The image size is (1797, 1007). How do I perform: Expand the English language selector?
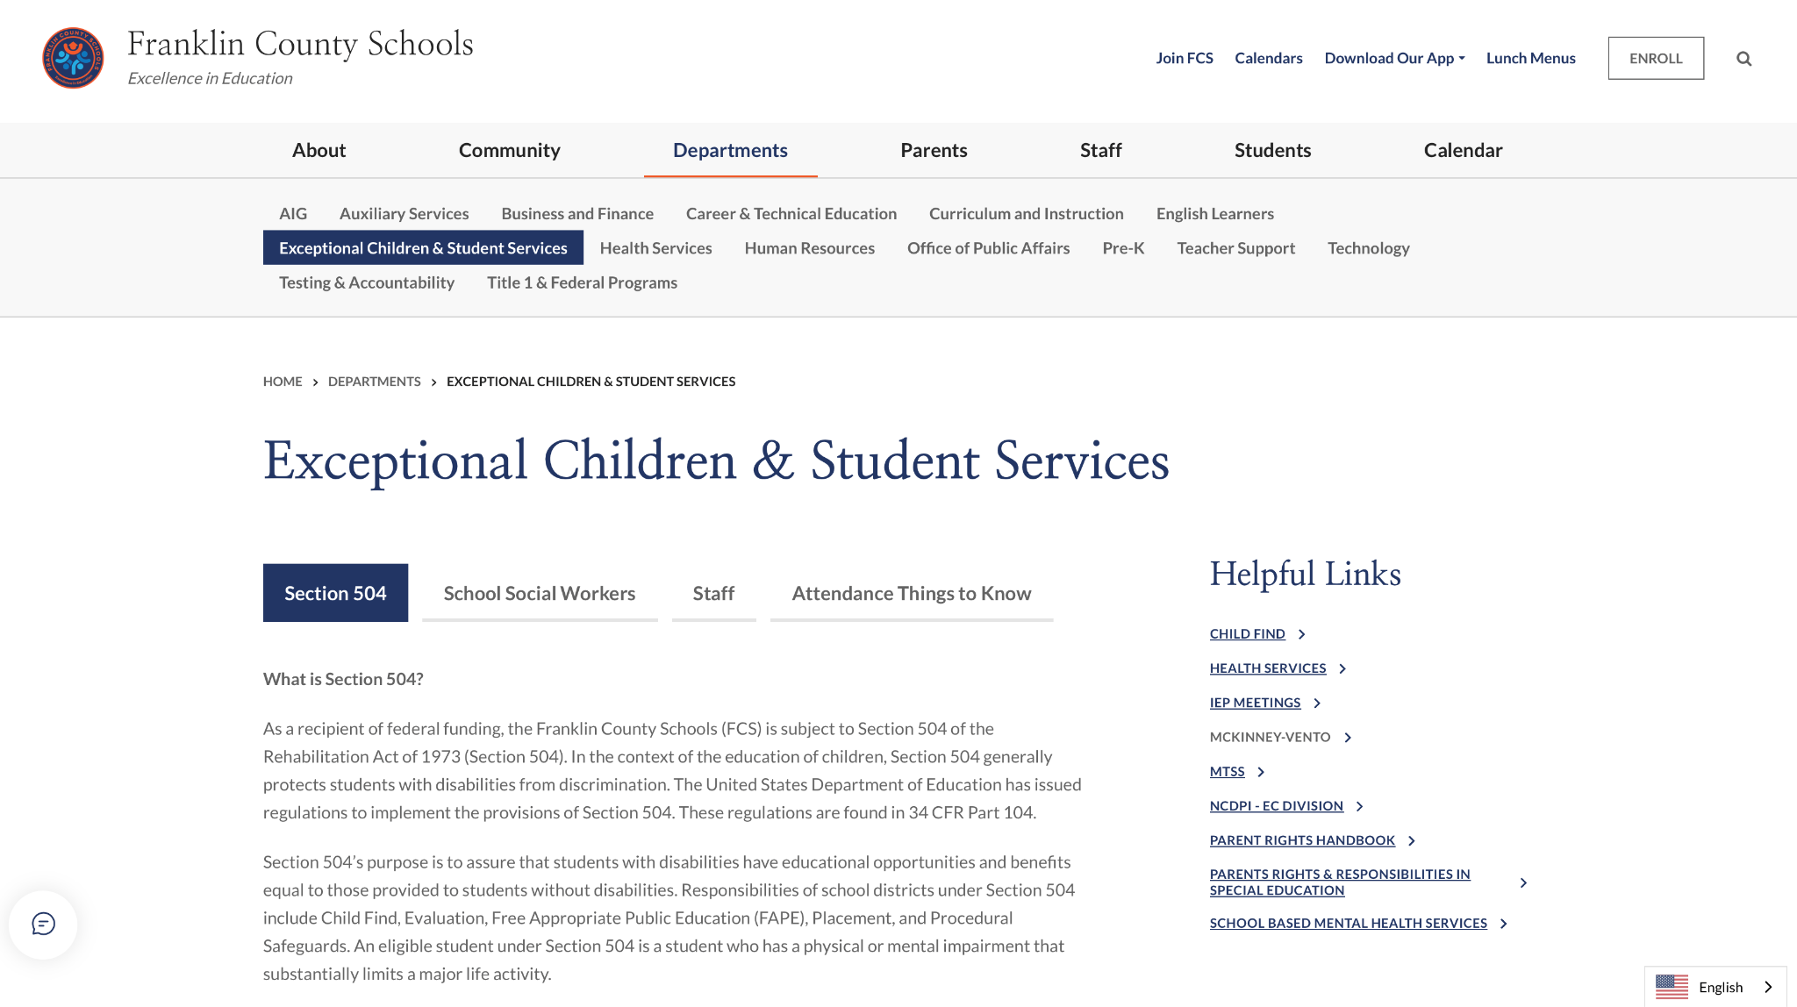click(x=1715, y=987)
